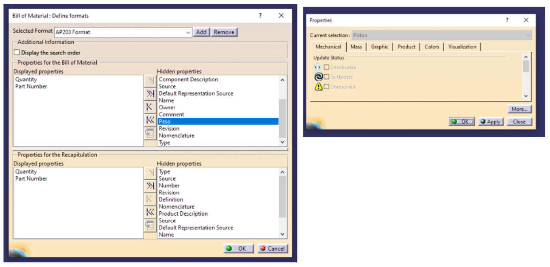This screenshot has height=267, width=550.
Task: Click the reorder list icon in Recapitulation section
Action: (150, 225)
